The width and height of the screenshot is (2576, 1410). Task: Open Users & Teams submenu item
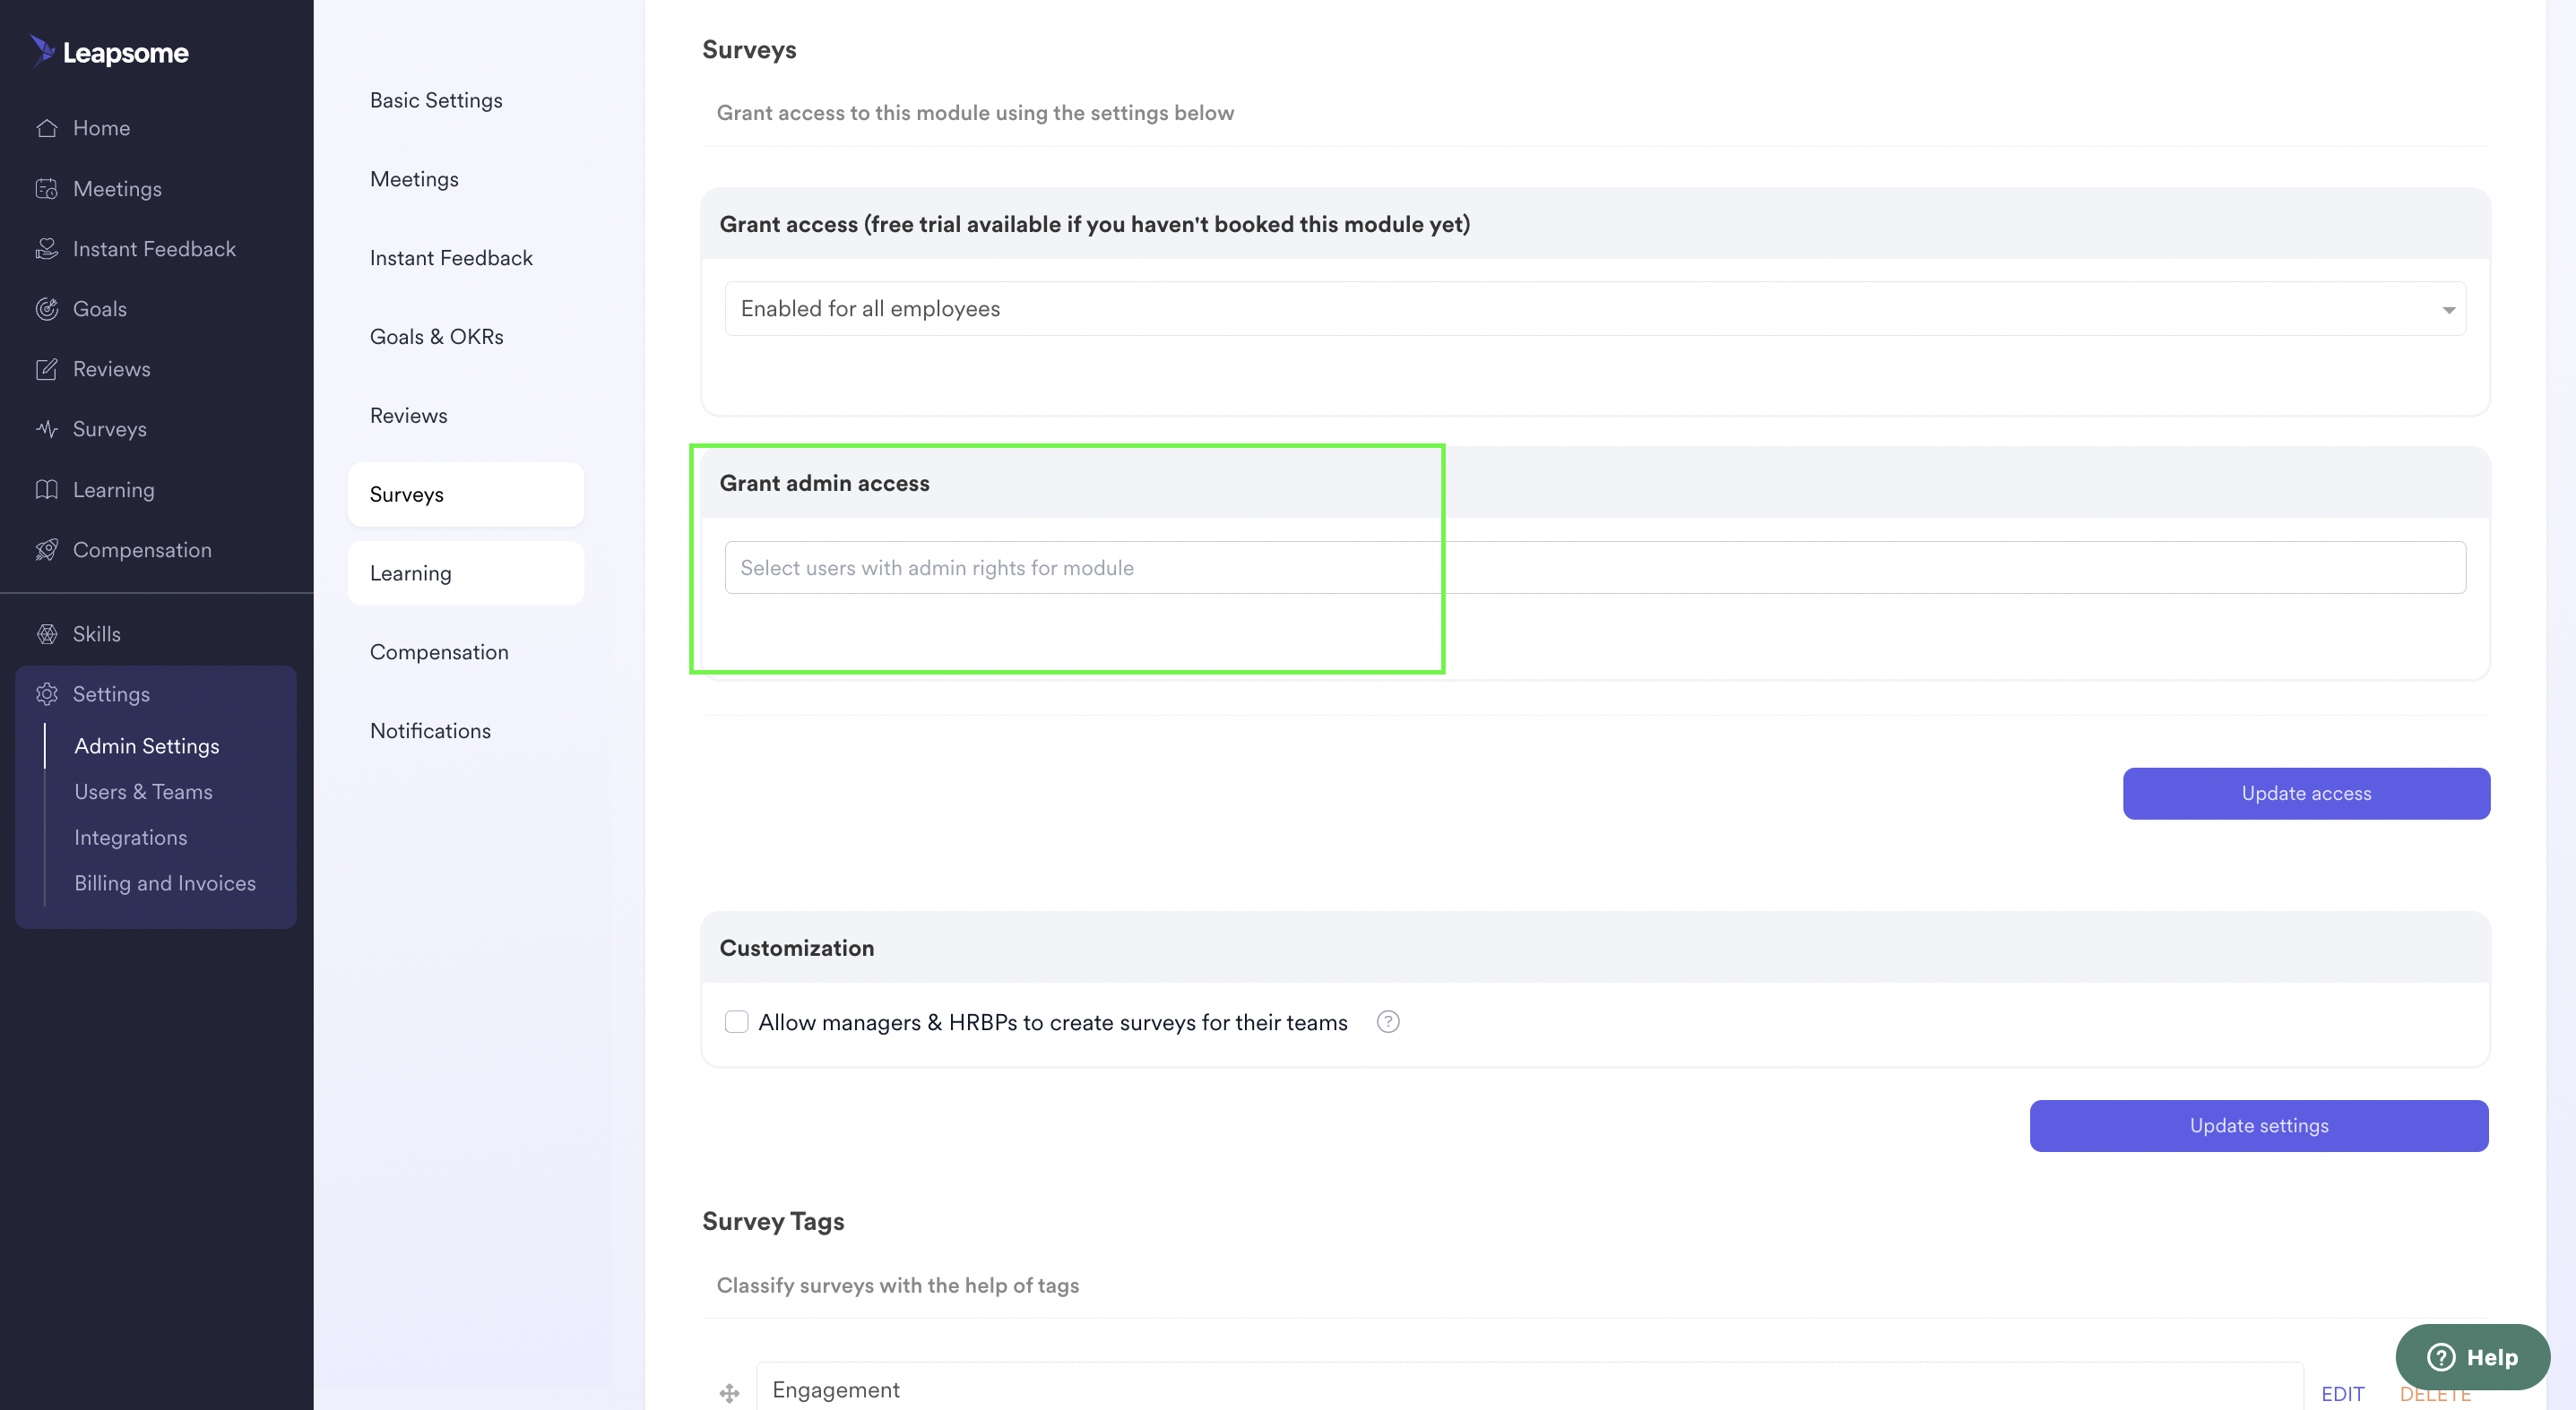click(x=143, y=793)
